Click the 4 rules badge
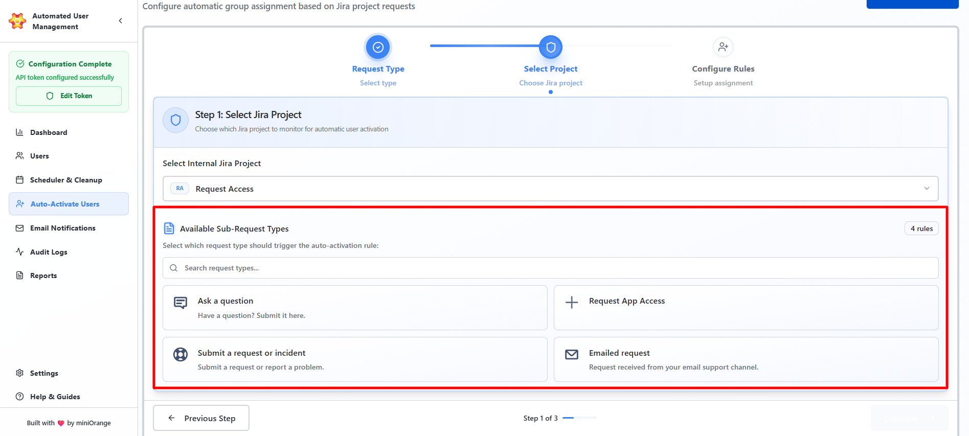Screen dimensions: 969x436 (x=921, y=228)
